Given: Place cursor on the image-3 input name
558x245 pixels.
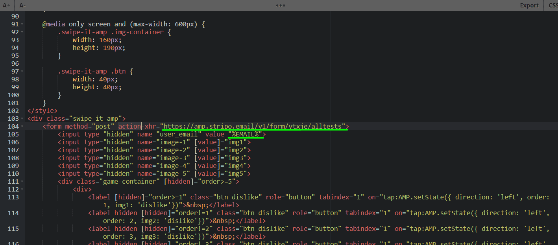Looking at the screenshot, I should point(175,158).
